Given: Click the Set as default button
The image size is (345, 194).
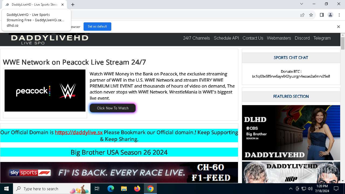Looking at the screenshot, I should click(97, 26).
